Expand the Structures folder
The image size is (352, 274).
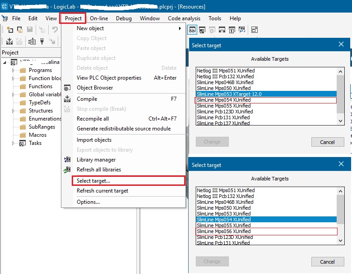(13, 111)
